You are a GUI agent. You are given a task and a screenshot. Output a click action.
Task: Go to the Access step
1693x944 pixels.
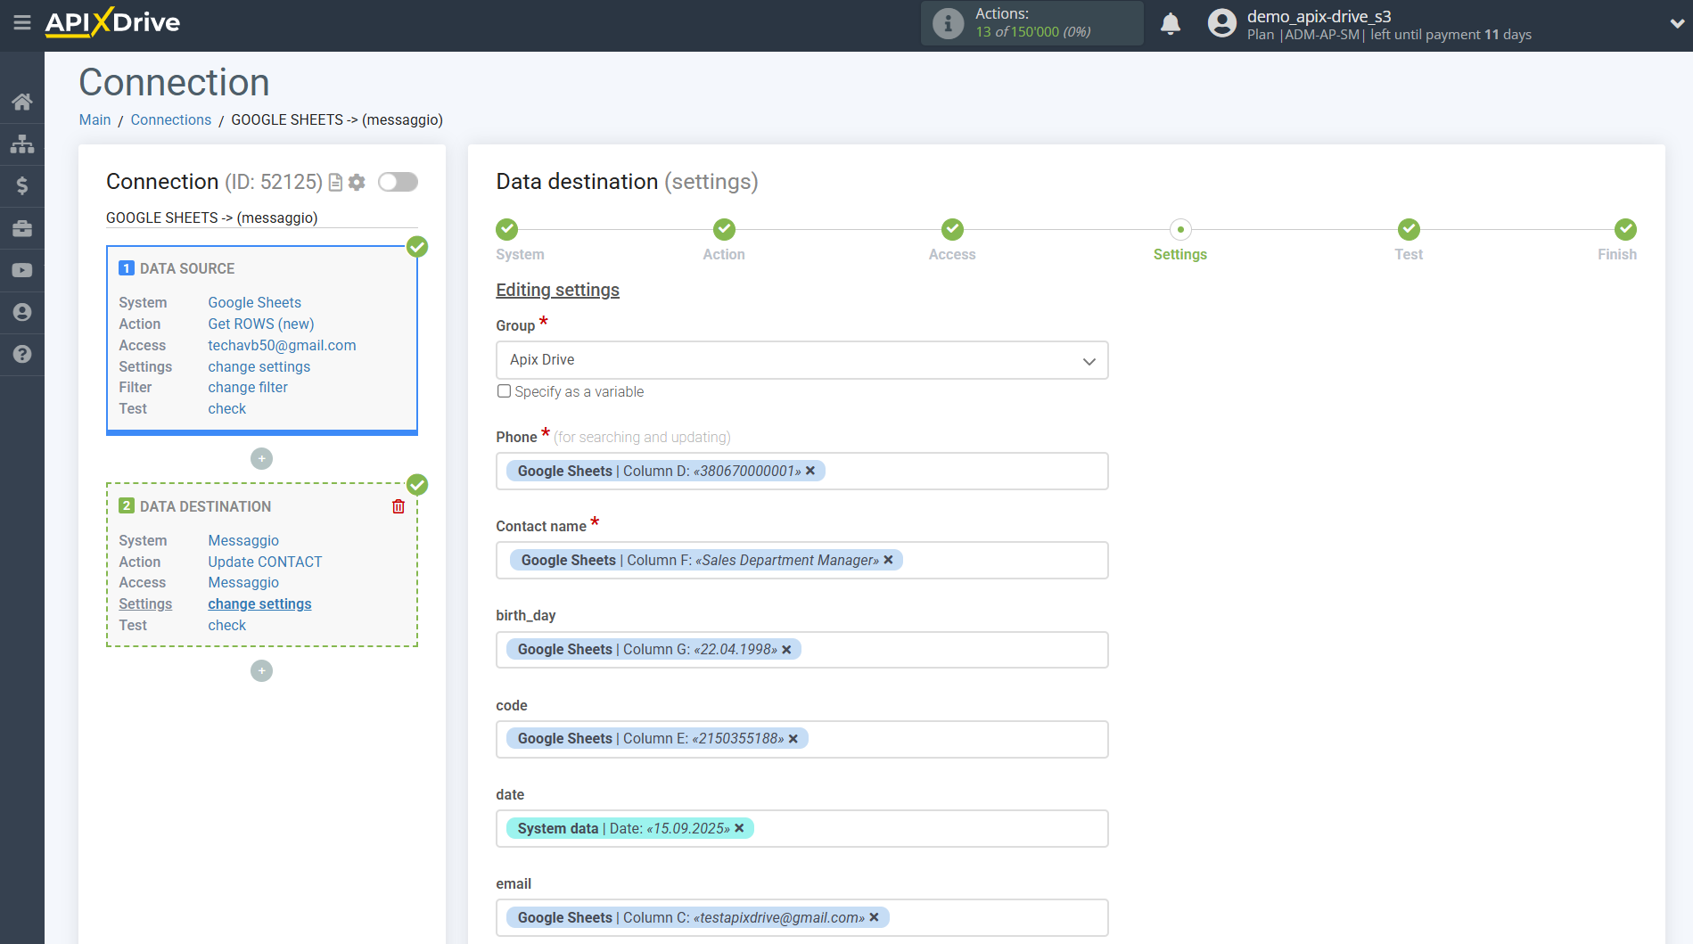tap(952, 230)
